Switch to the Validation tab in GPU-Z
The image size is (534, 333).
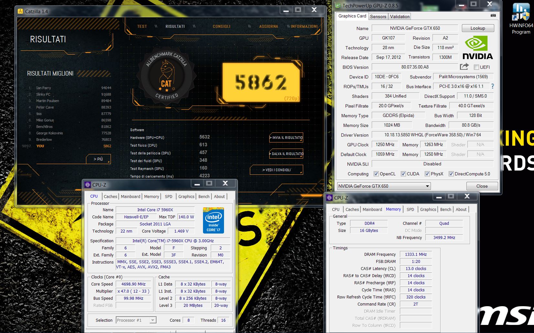pyautogui.click(x=400, y=16)
